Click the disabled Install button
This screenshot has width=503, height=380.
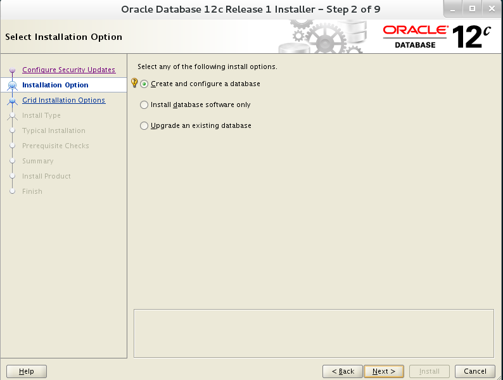430,371
